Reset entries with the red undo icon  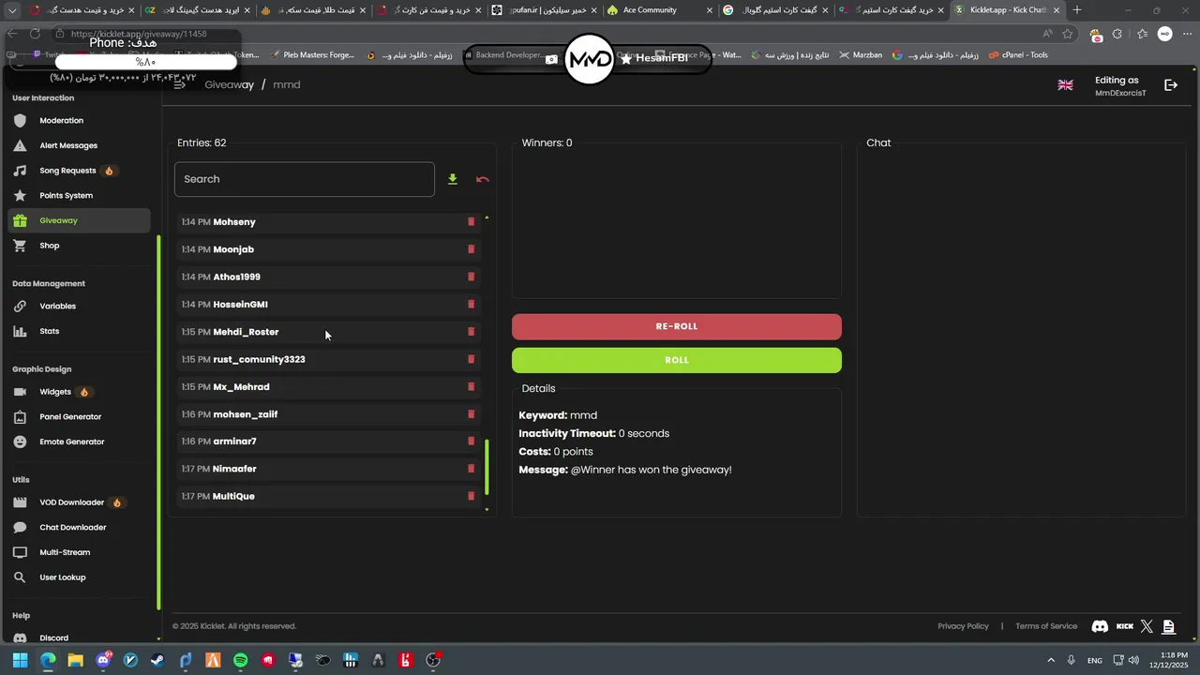(483, 179)
